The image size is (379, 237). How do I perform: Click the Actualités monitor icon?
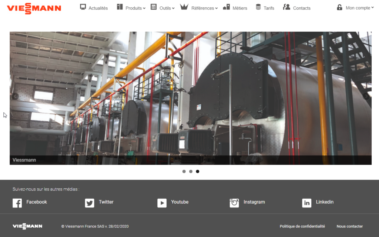[83, 7]
